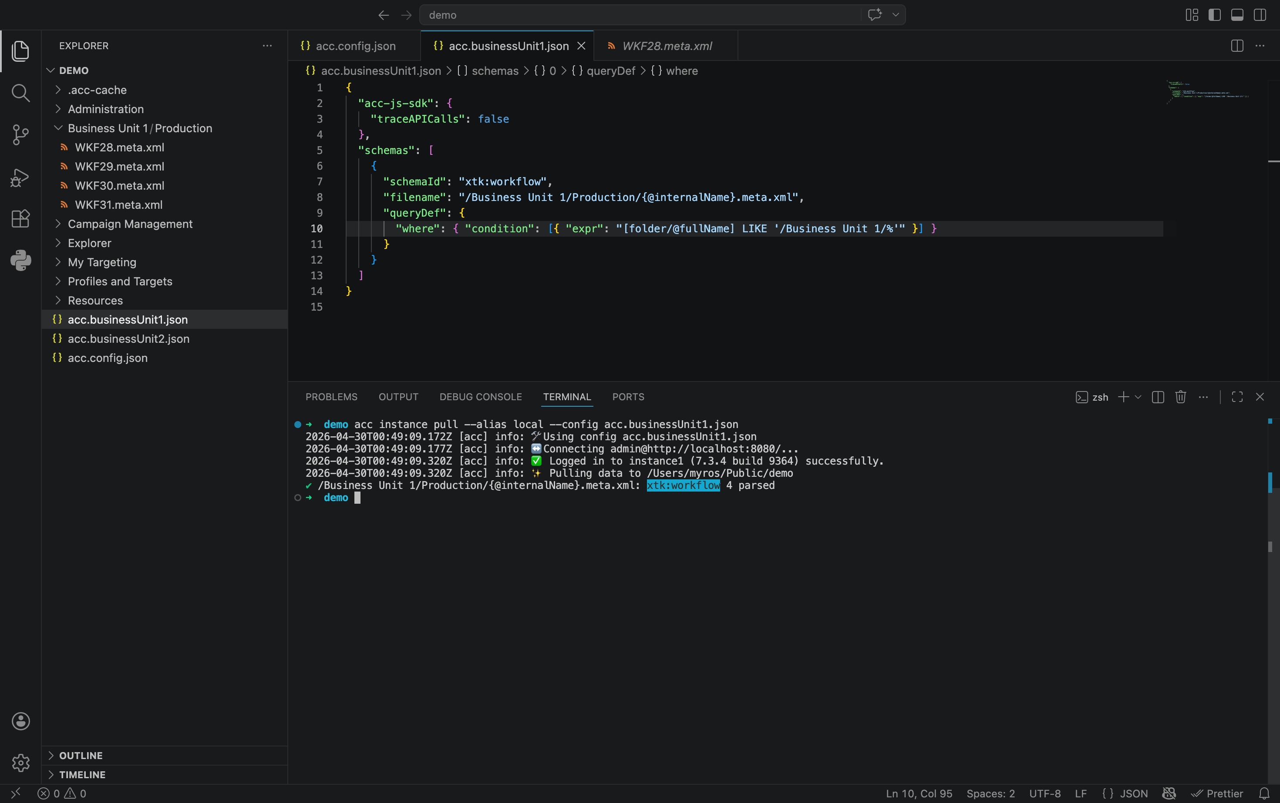
Task: Click the Spaces: 2 indentation button
Action: click(x=990, y=793)
